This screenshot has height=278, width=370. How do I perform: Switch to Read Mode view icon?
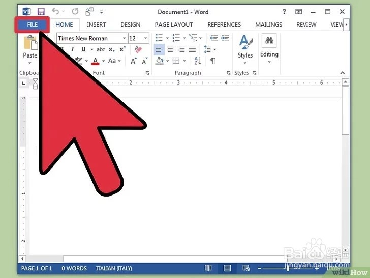click(208, 268)
